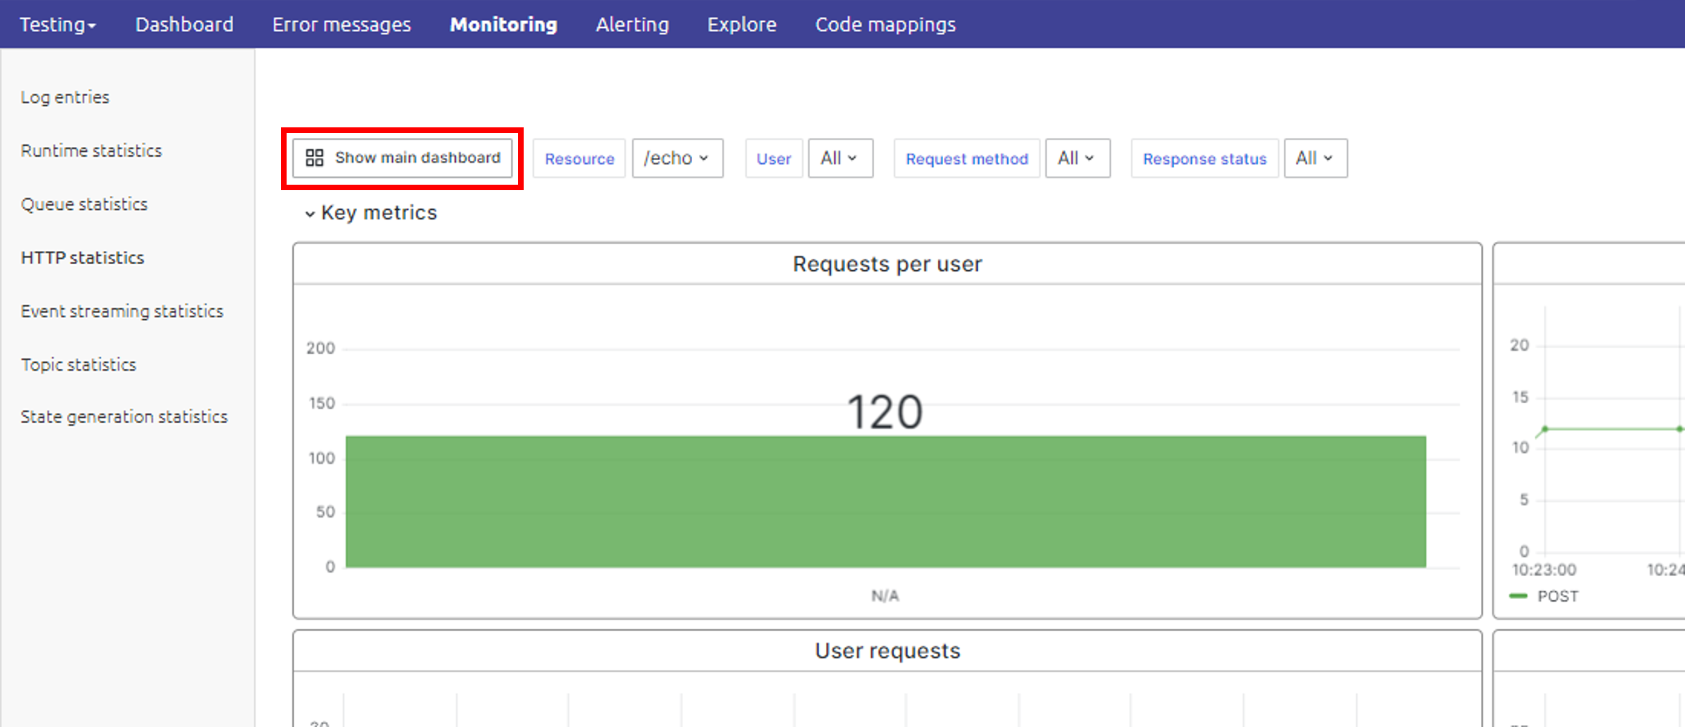Open State generation statistics
This screenshot has height=727, width=1685.
click(124, 416)
